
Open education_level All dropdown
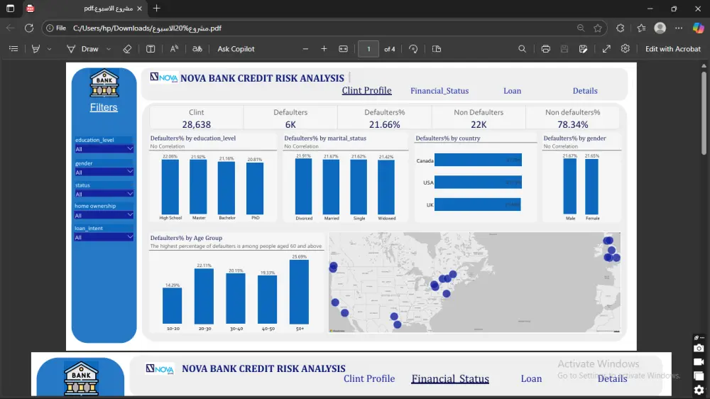pos(104,149)
